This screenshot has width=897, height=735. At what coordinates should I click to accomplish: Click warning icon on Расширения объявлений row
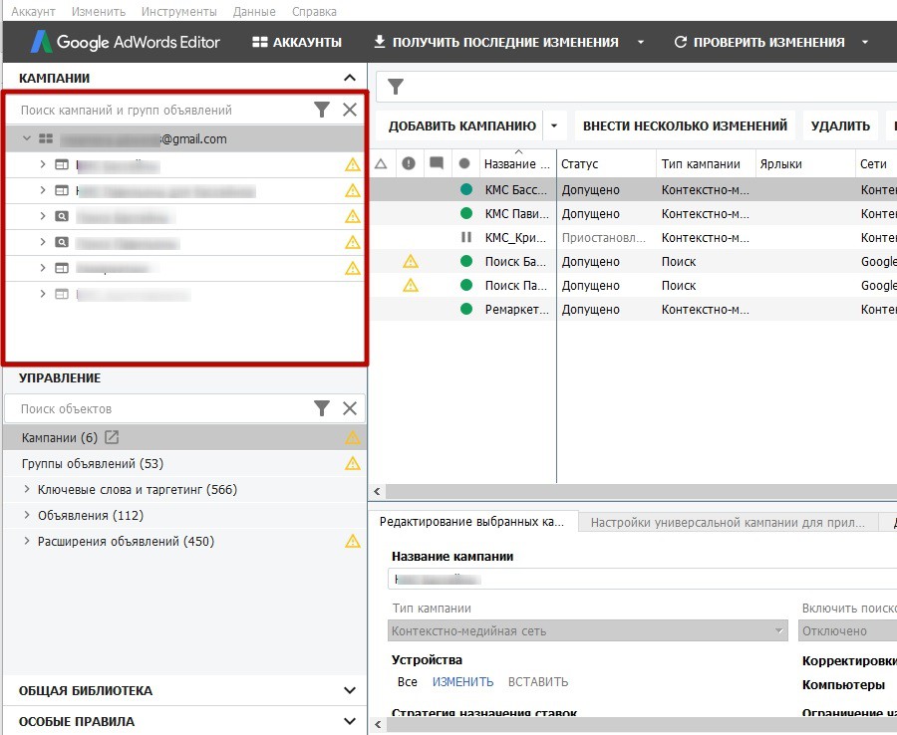coord(353,541)
